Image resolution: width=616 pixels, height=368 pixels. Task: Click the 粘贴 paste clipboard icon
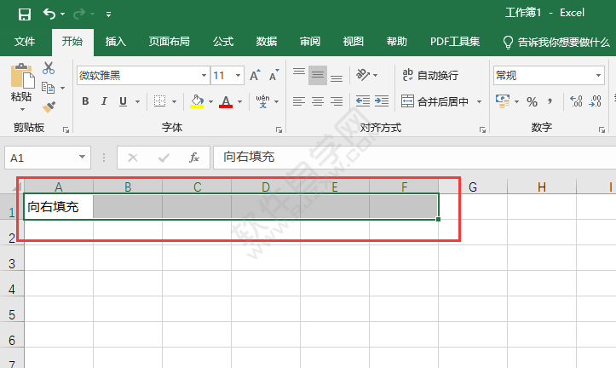pyautogui.click(x=22, y=76)
